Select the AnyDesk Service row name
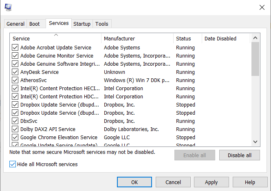Image resolution: width=271 pixels, height=191 pixels. 40,72
